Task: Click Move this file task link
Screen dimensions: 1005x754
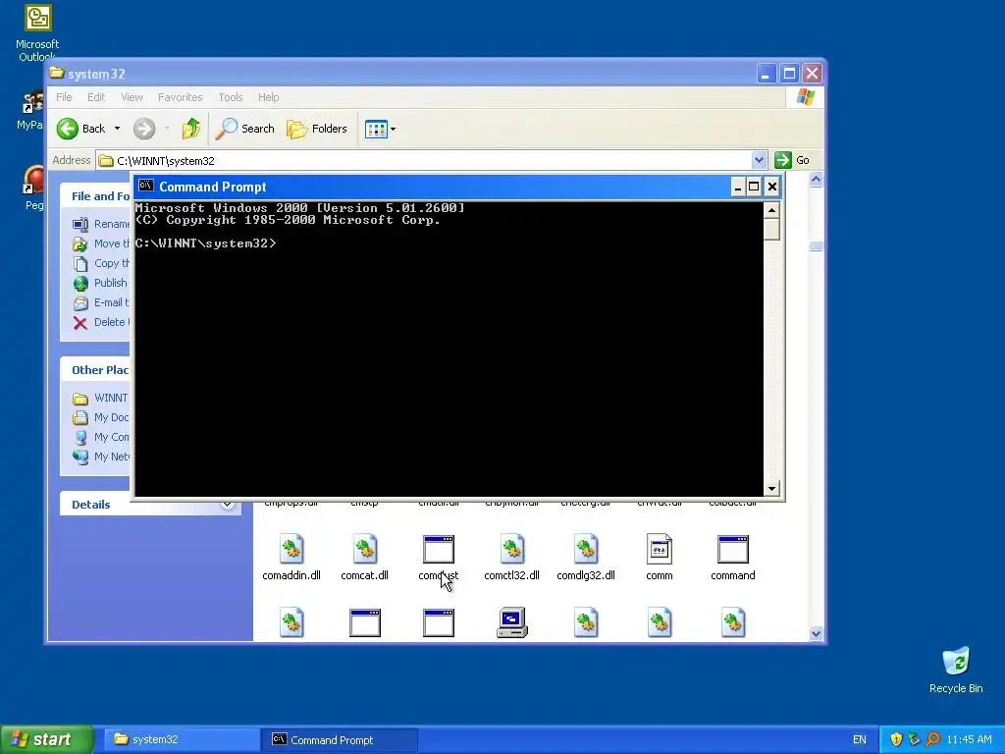Action: coord(101,243)
